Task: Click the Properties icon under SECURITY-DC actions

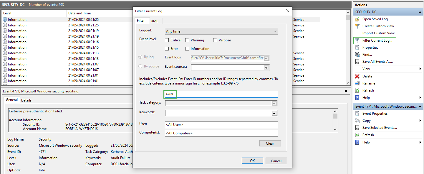Action: (x=357, y=48)
